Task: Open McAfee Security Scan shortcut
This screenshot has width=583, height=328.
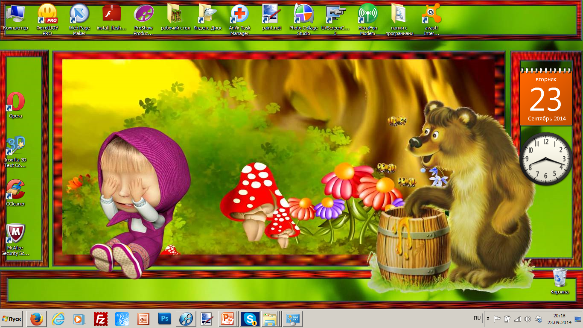Action: click(x=15, y=234)
